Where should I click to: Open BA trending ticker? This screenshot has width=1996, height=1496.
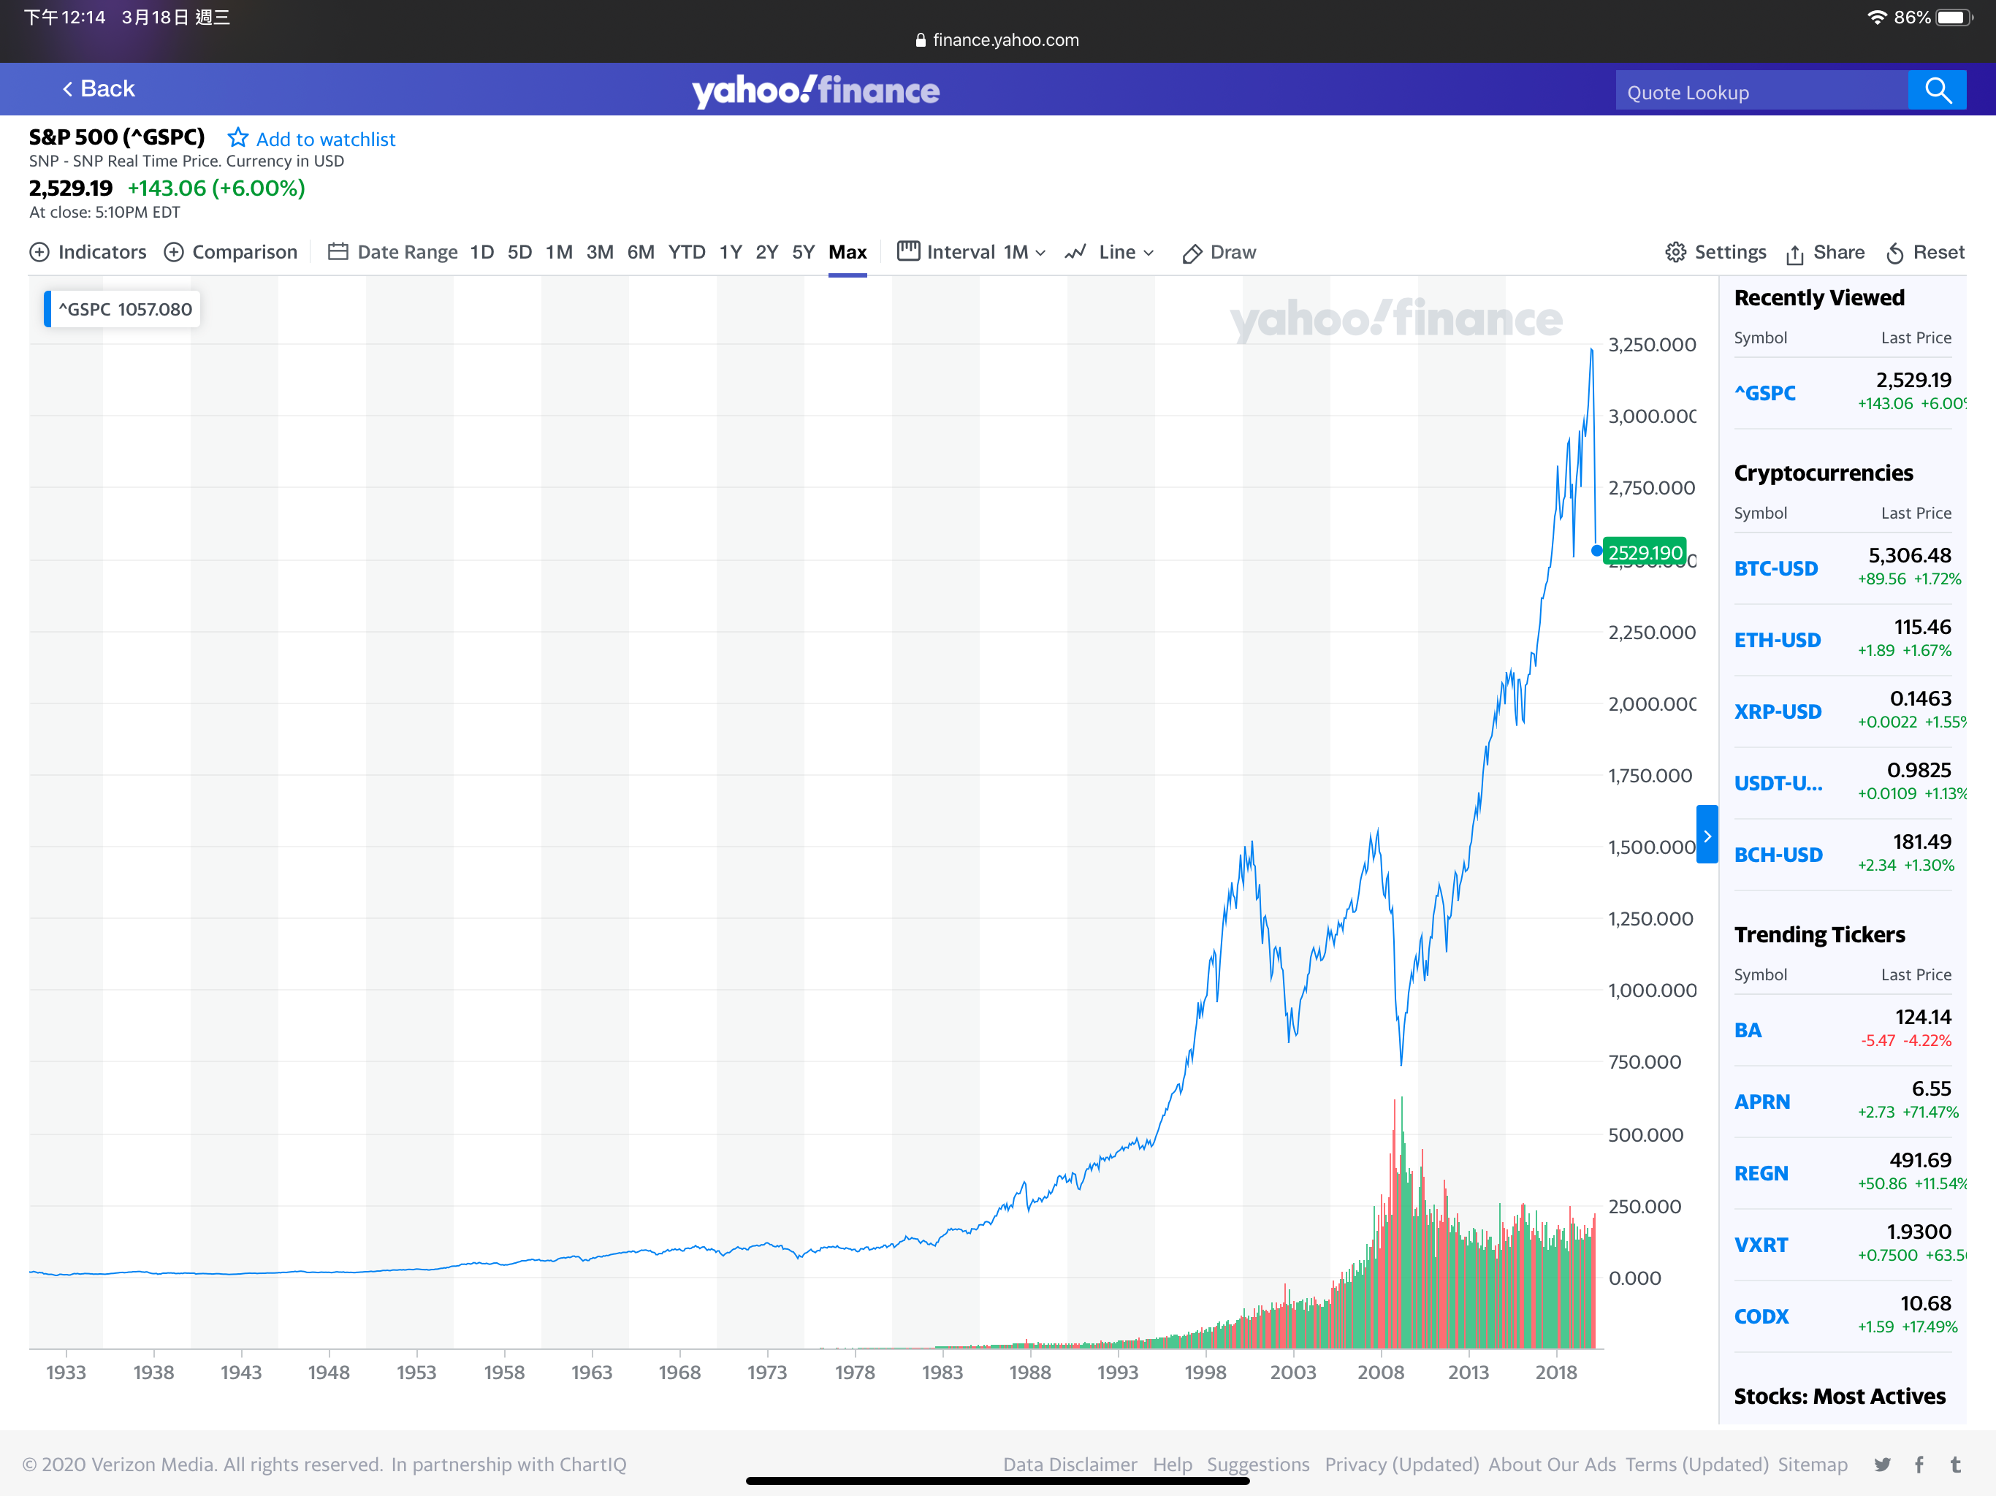[1748, 1029]
